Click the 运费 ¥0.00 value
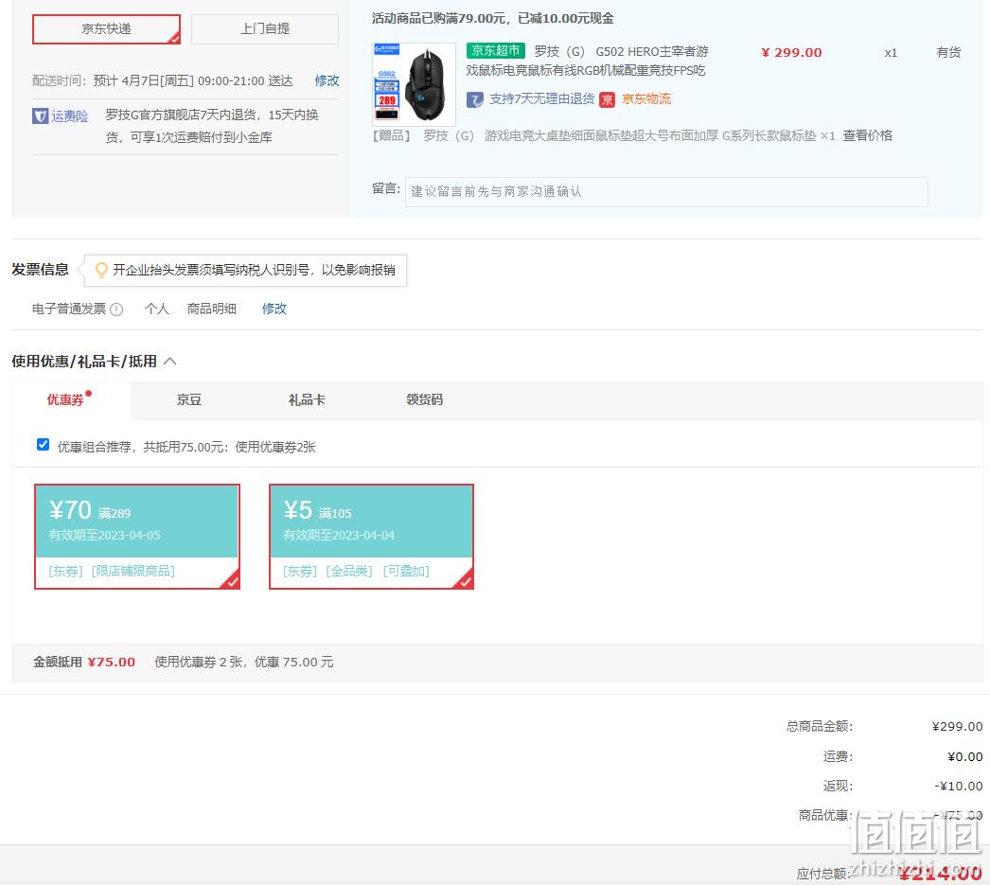Screen dimensions: 990x885 (964, 756)
